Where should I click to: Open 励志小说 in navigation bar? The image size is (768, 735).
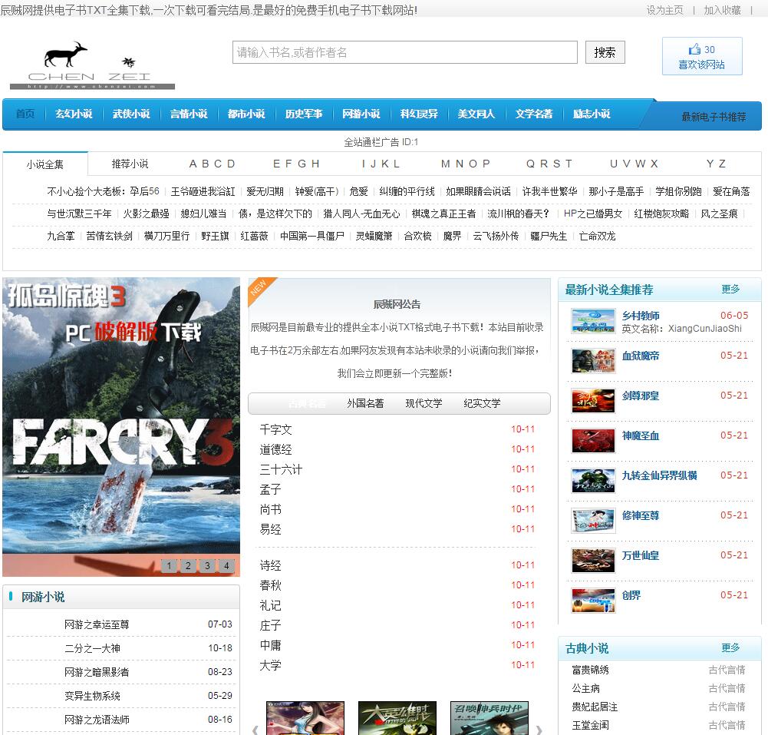point(592,114)
